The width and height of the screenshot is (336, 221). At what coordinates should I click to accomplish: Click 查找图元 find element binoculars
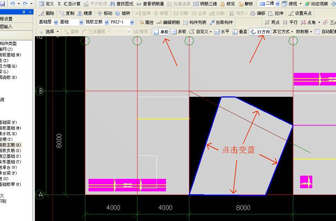point(122,4)
